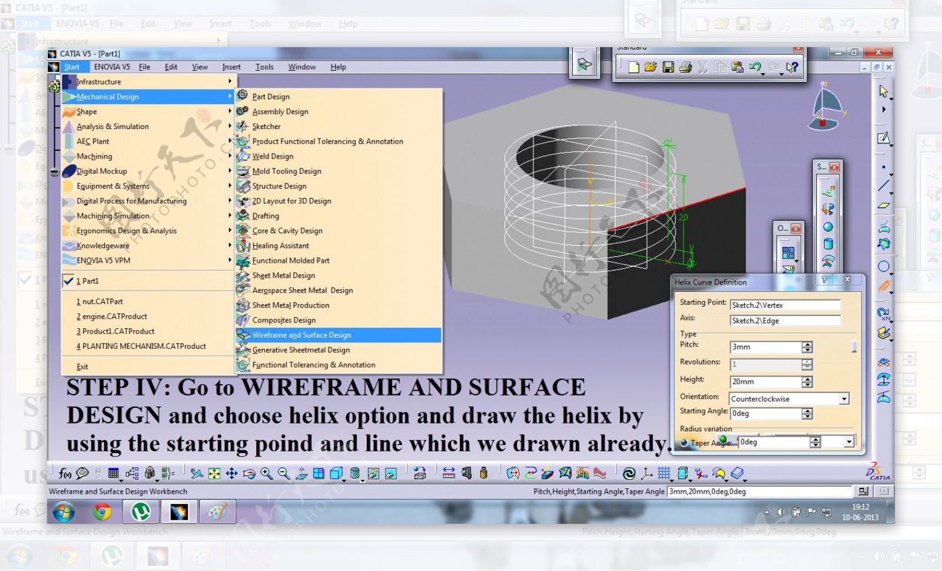Screen dimensions: 942x571
Task: Open uTorrent from the taskbar
Action: pyautogui.click(x=141, y=512)
